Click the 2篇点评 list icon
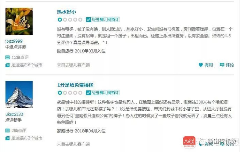 point(7,130)
